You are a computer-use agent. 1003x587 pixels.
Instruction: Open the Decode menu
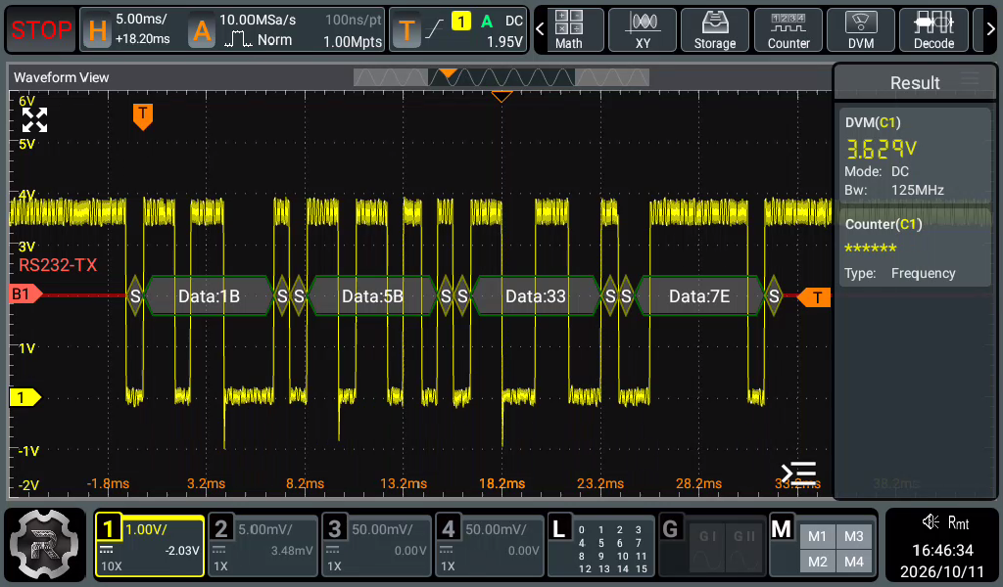(933, 30)
